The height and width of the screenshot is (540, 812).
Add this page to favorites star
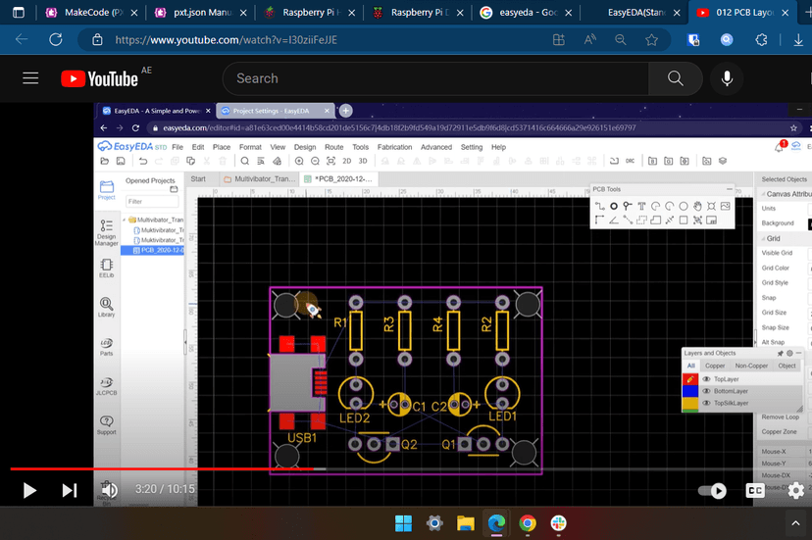click(x=651, y=40)
